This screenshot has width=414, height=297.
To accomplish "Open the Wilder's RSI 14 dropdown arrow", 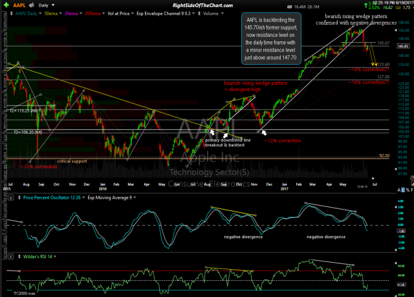I will coord(55,257).
